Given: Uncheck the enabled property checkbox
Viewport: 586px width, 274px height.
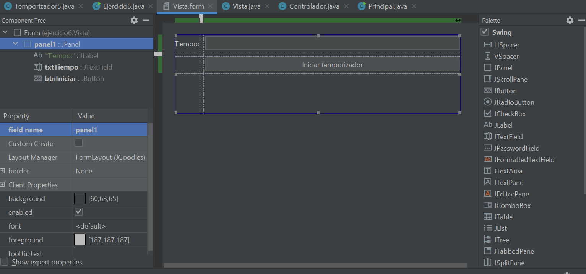Looking at the screenshot, I should (79, 212).
